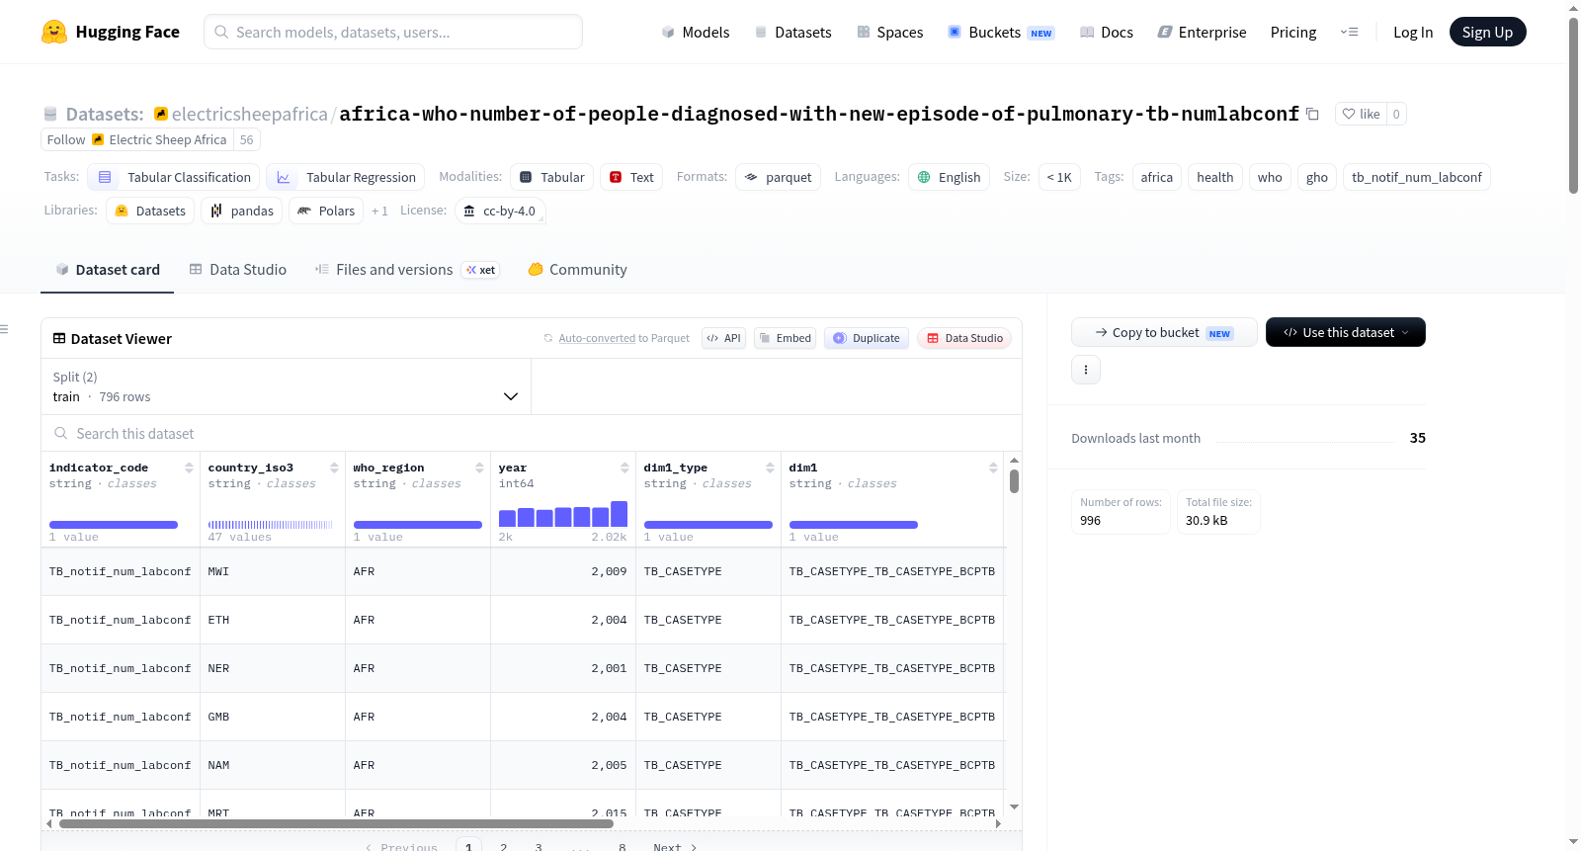Go to page 2 of the table
The height and width of the screenshot is (851, 1581).
504,847
